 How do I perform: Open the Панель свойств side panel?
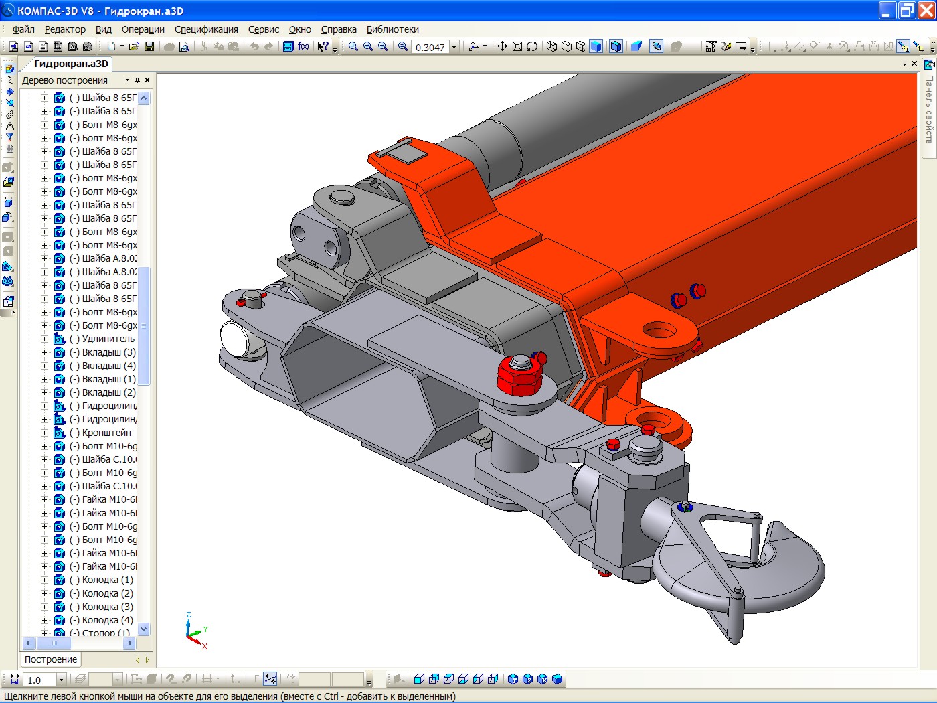click(929, 110)
